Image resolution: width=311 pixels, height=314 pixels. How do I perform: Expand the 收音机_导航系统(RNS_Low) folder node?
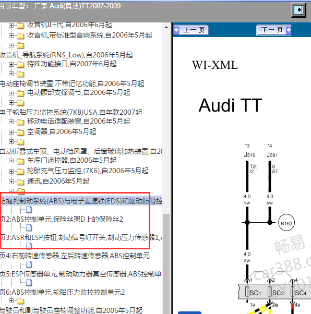click(11, 45)
